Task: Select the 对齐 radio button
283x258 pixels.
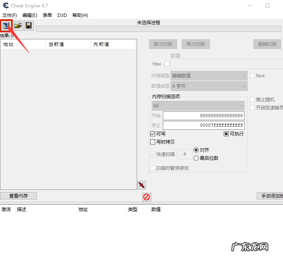Action: point(196,150)
